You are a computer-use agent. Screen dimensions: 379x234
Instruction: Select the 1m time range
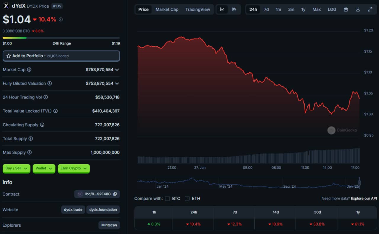(279, 9)
